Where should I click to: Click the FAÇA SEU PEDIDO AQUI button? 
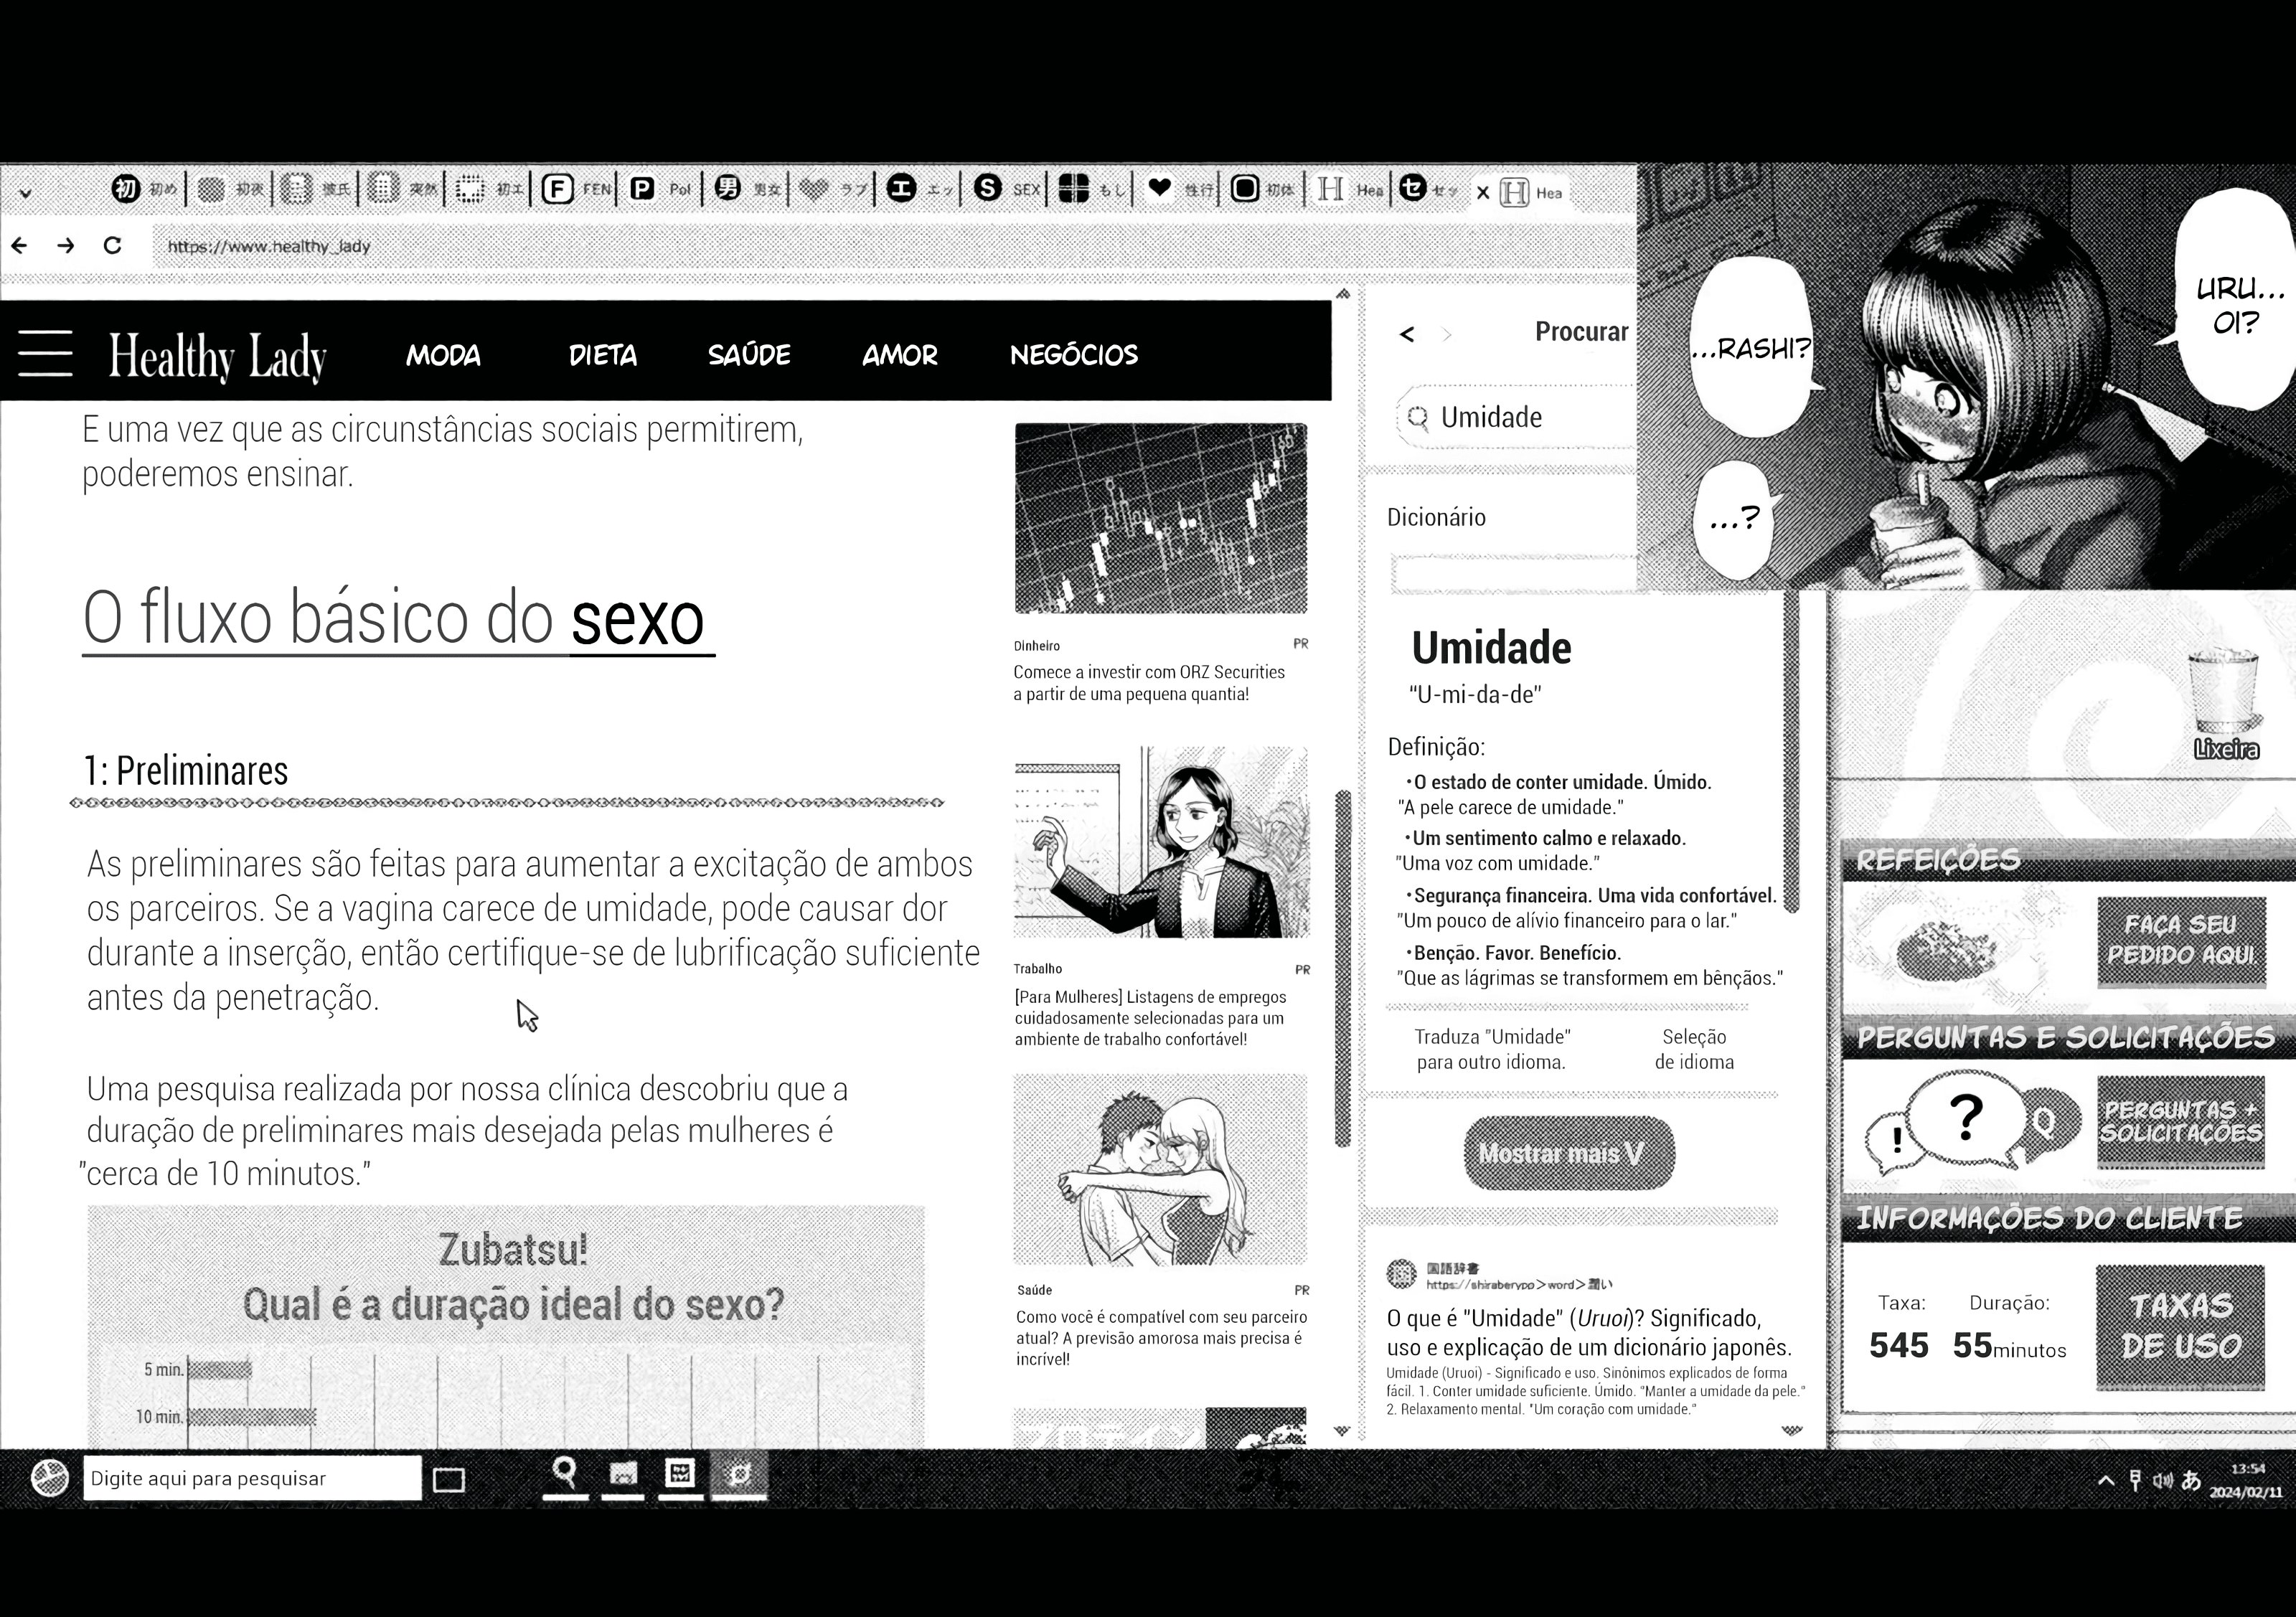(x=2180, y=941)
